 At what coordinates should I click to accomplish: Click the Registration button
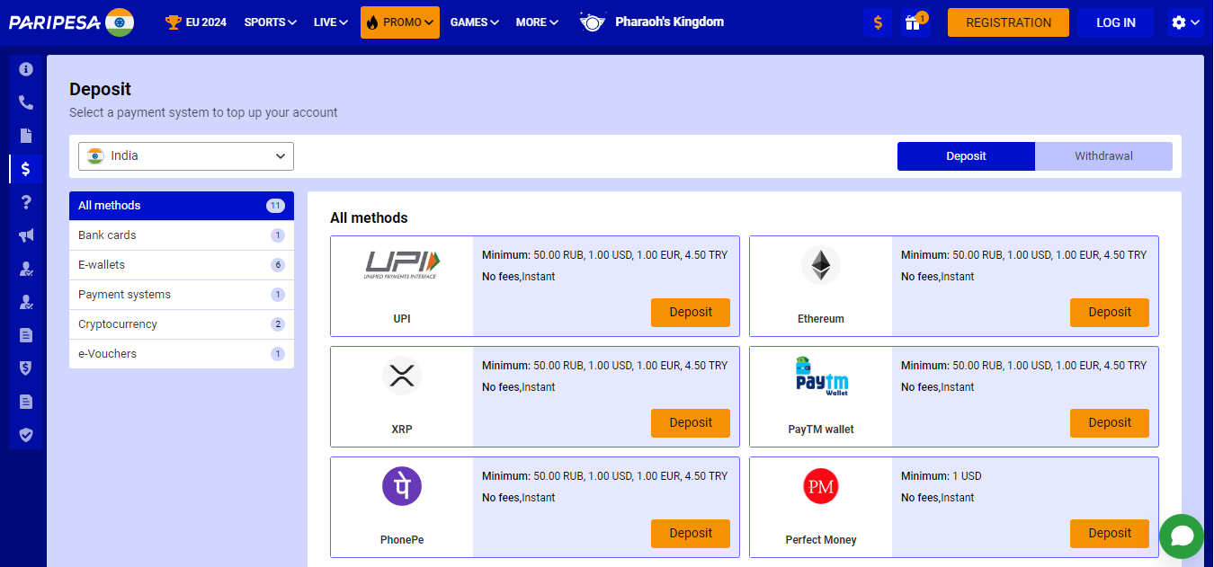pos(1008,22)
